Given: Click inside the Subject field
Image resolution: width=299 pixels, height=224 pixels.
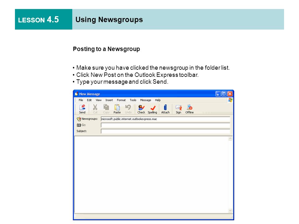Looking at the screenshot, I should [165, 131].
